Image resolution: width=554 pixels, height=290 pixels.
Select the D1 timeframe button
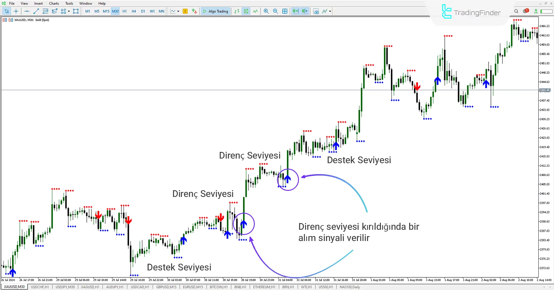click(x=143, y=11)
